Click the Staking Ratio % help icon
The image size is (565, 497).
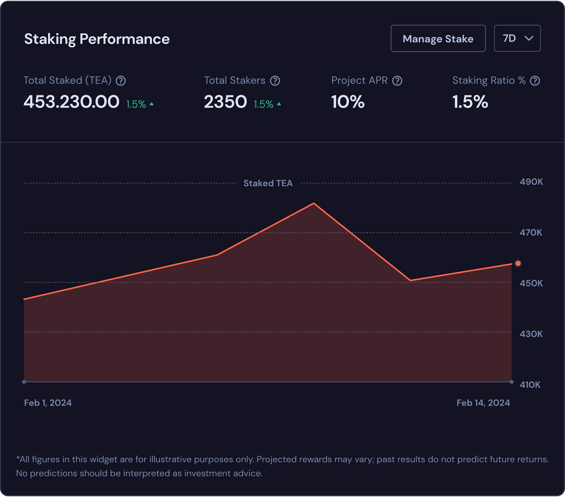coord(535,81)
